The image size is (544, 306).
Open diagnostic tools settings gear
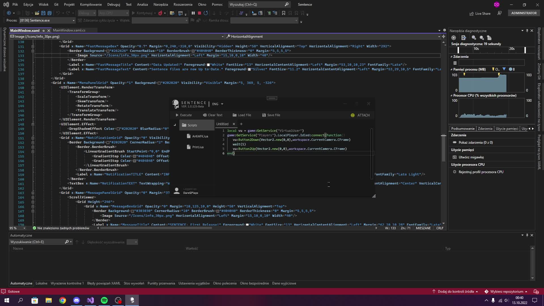454,38
